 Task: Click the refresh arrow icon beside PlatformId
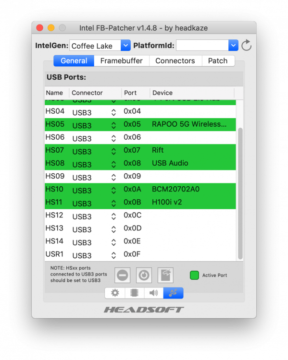coord(246,45)
